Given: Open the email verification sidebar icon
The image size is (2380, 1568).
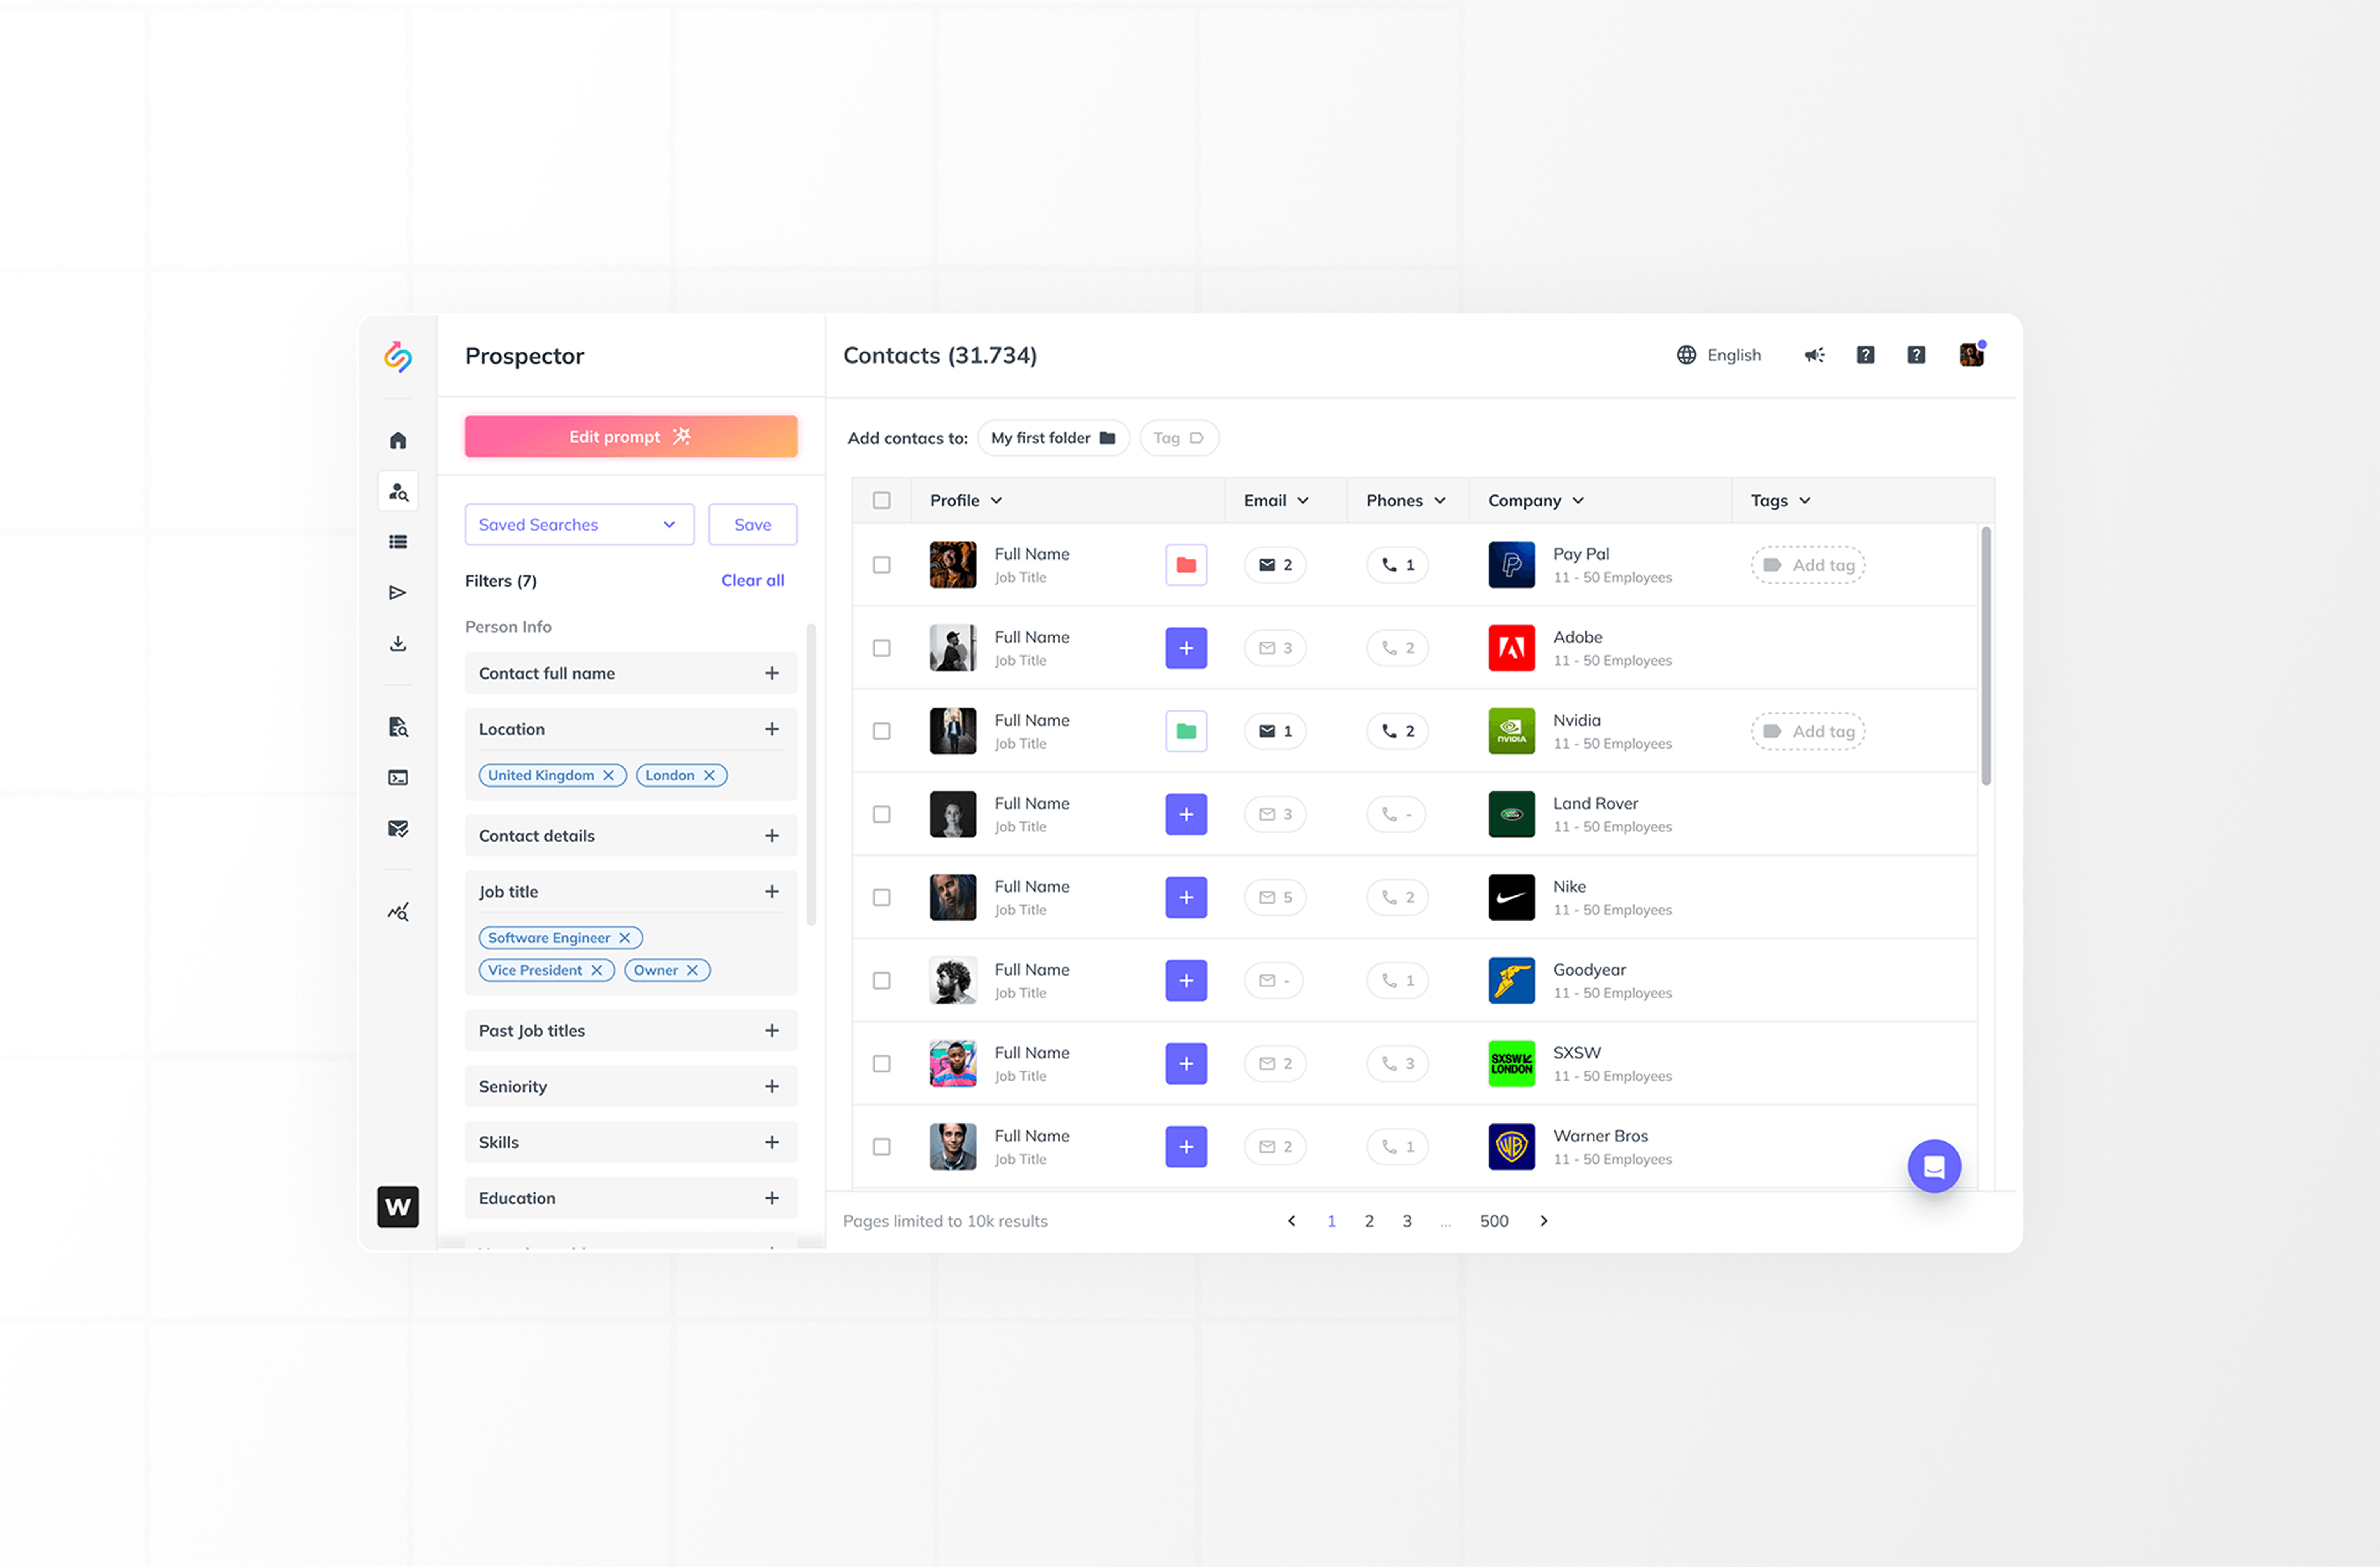Looking at the screenshot, I should [x=398, y=829].
